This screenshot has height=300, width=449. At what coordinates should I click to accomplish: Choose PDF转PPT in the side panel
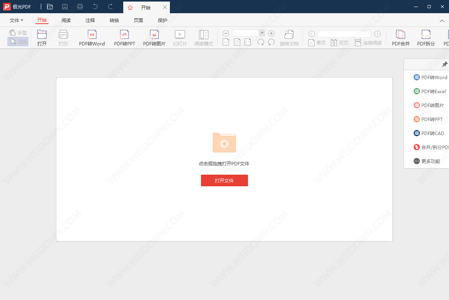tap(428, 120)
